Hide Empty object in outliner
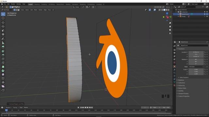 [x=207, y=17]
